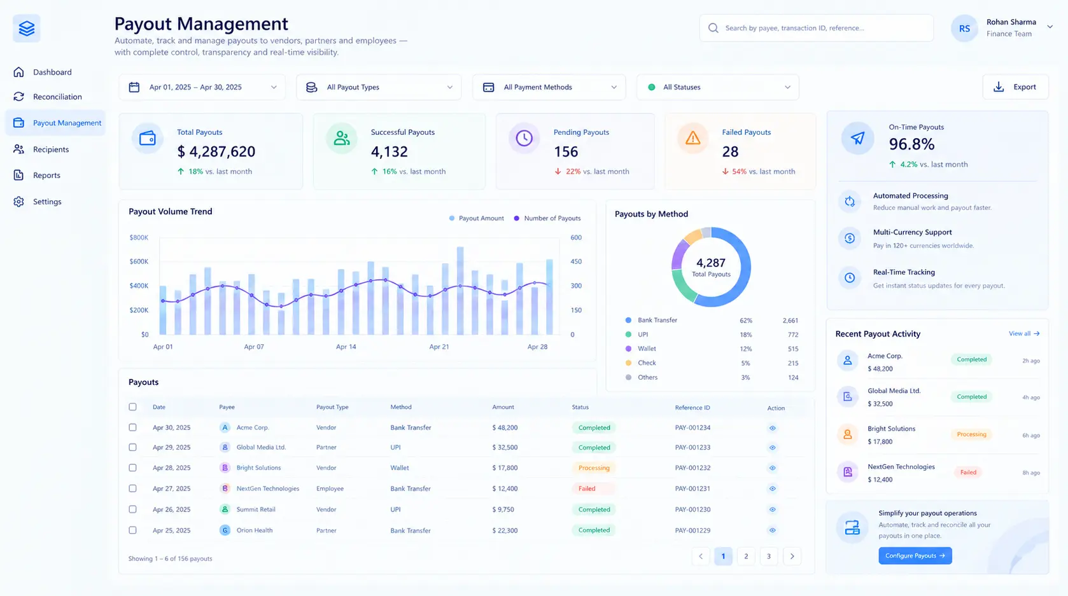The width and height of the screenshot is (1068, 596).
Task: View payout PAY-001233 with eye icon
Action: pos(773,448)
